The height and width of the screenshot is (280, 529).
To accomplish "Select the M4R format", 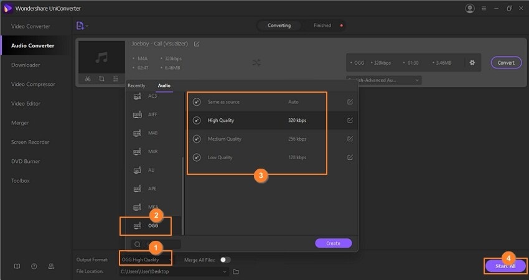I will 153,152.
